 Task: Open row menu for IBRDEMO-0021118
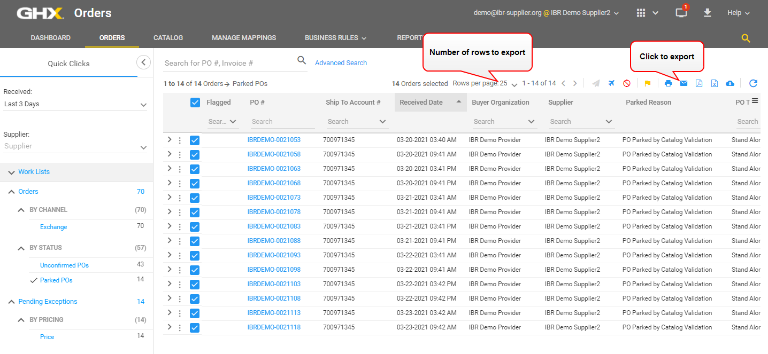[180, 328]
